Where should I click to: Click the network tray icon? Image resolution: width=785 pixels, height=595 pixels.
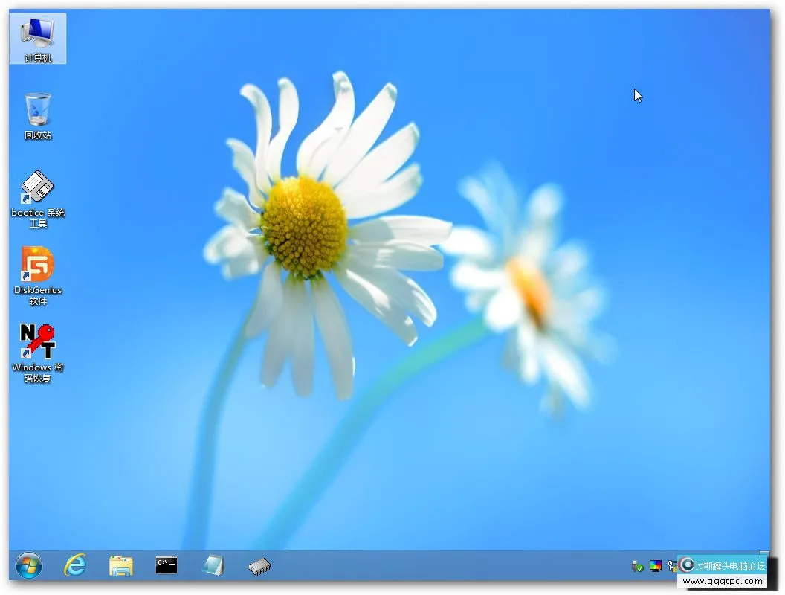click(x=672, y=567)
